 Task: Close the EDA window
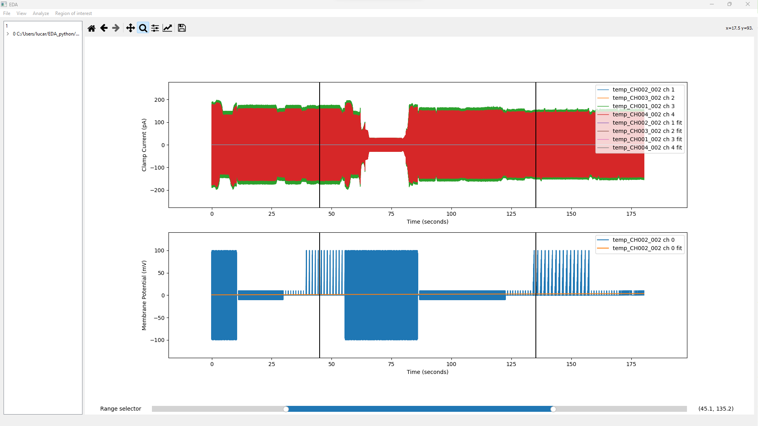click(x=748, y=4)
